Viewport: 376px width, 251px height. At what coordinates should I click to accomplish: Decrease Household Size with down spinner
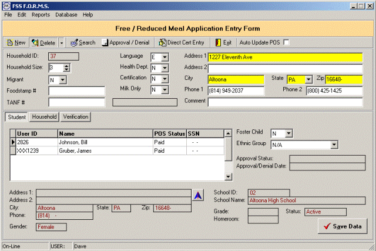pyautogui.click(x=66, y=69)
